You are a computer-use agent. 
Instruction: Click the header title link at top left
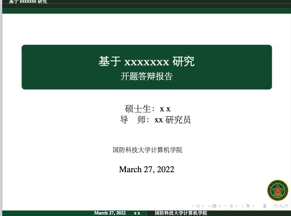click(x=28, y=2)
